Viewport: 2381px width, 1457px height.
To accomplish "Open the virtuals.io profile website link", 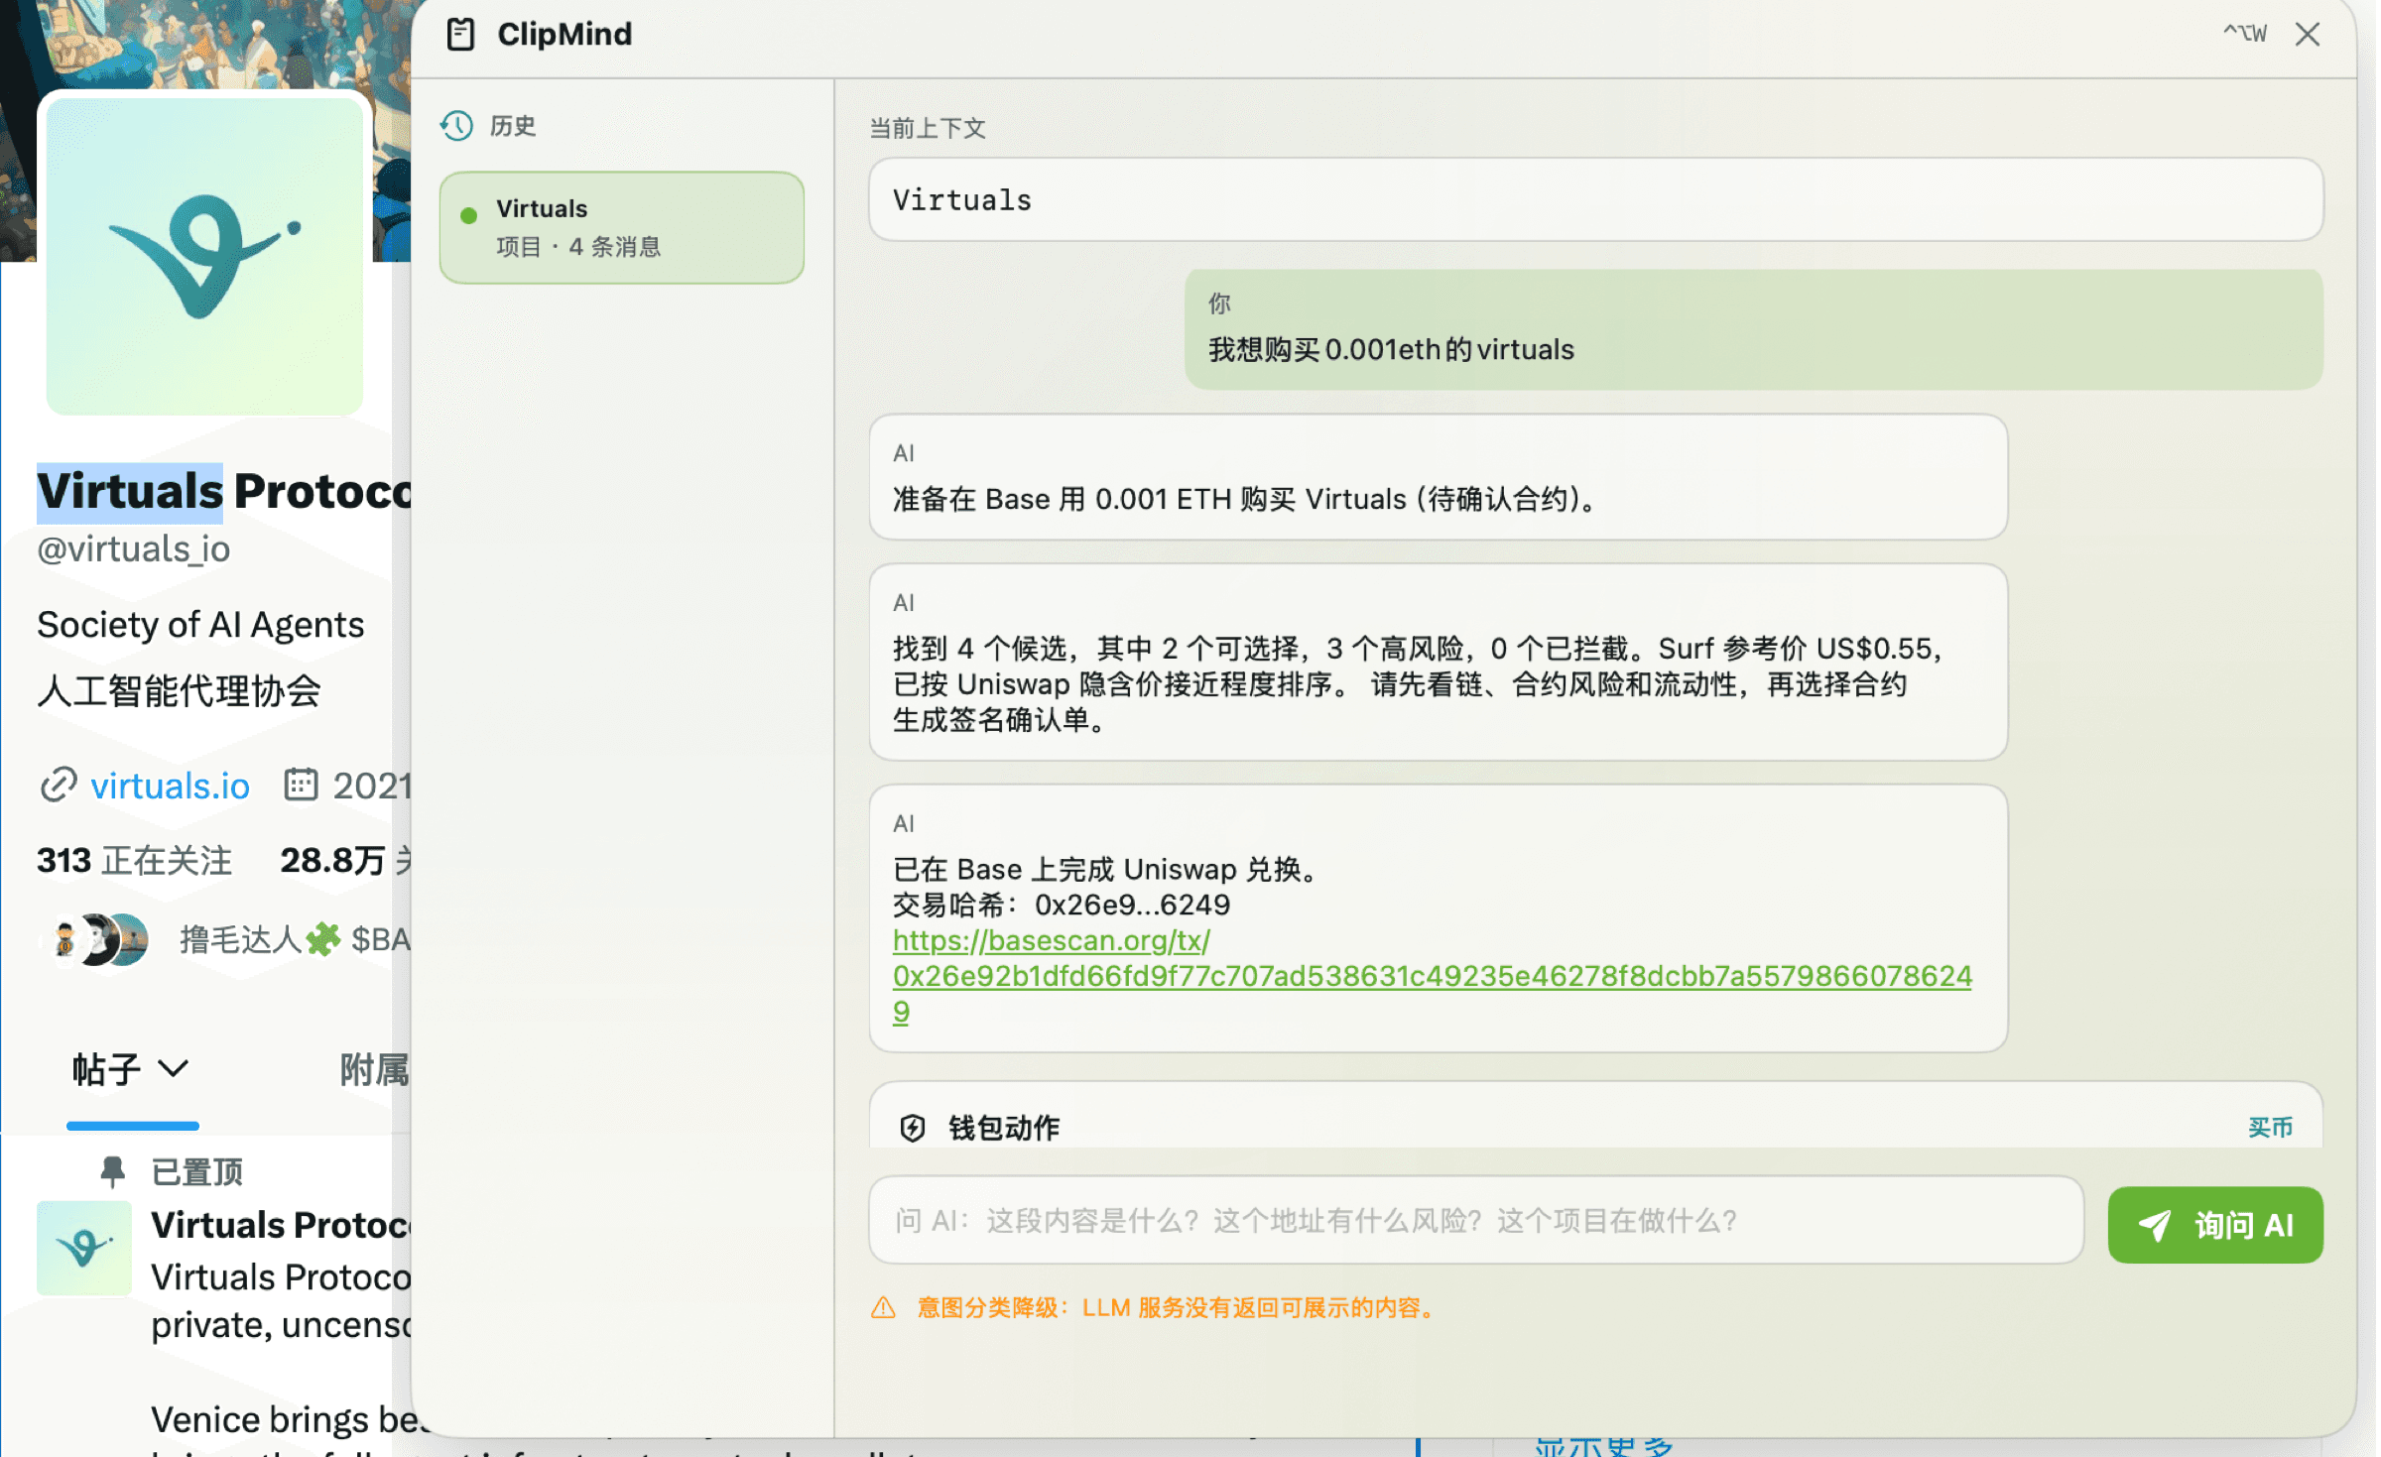I will pyautogui.click(x=170, y=786).
